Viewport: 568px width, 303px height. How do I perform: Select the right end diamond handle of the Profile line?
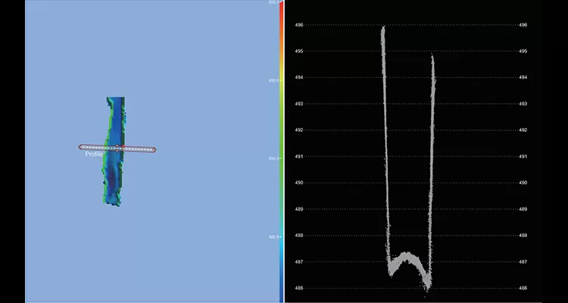click(154, 150)
